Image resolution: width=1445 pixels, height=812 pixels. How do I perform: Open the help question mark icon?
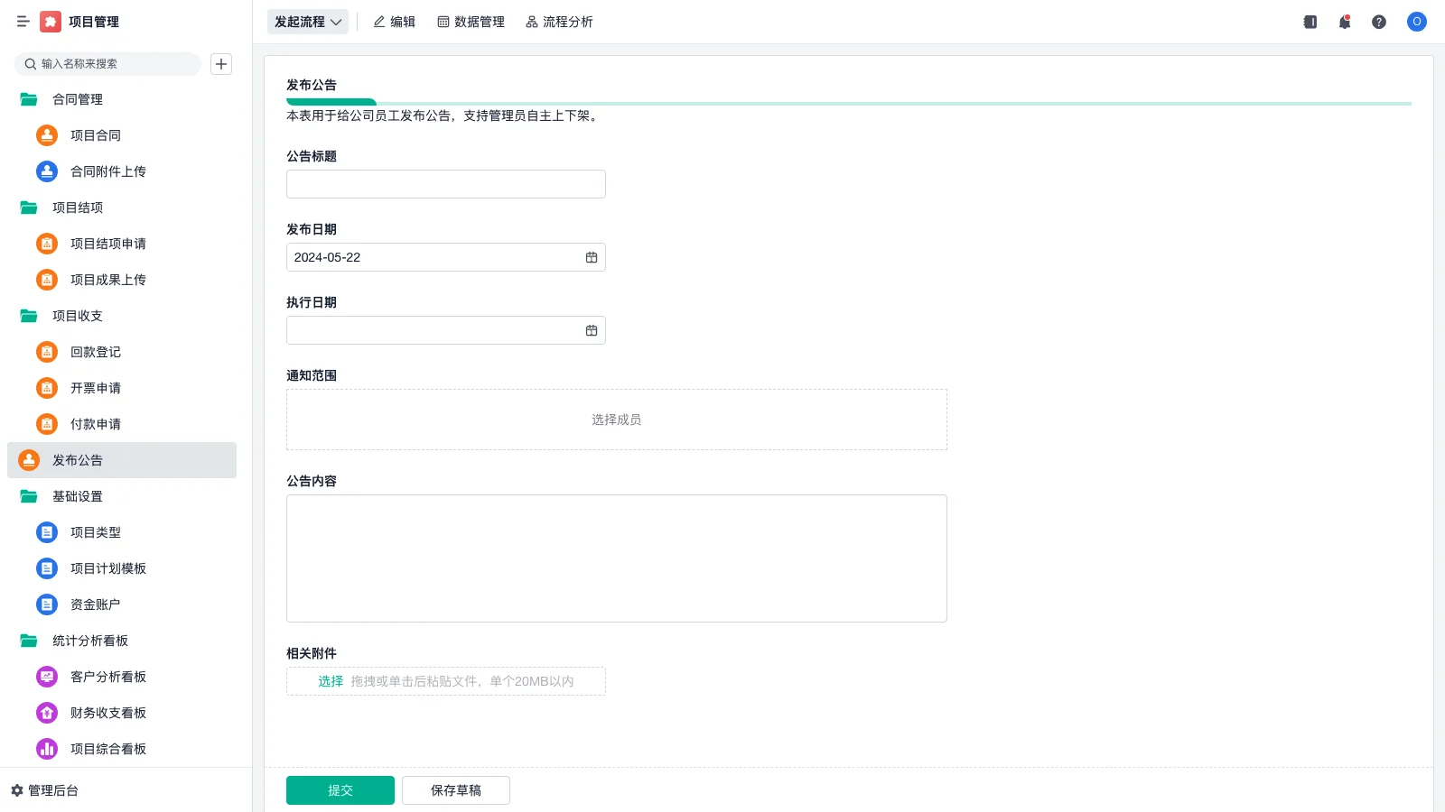pos(1379,22)
